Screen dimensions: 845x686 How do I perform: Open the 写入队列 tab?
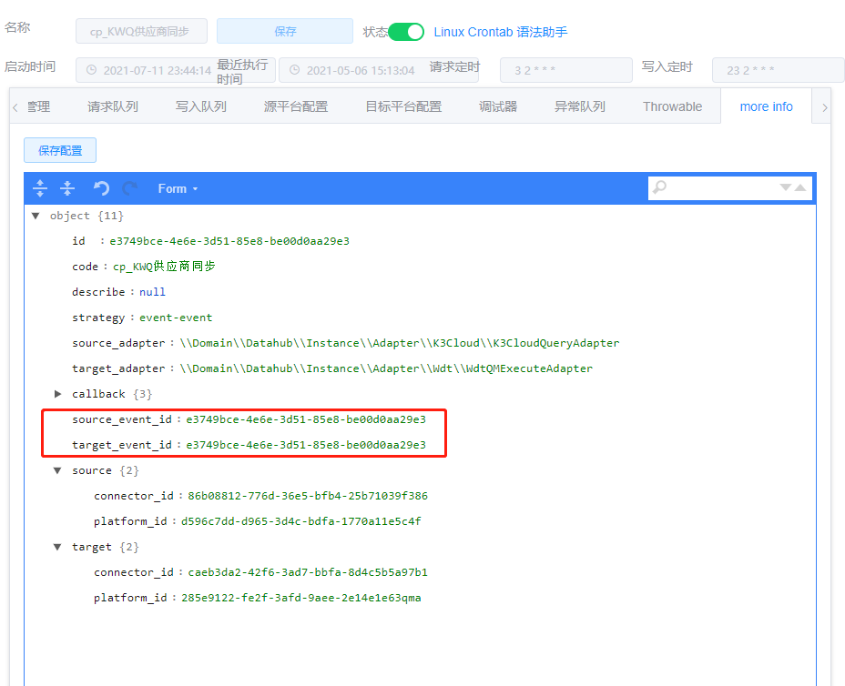[201, 106]
